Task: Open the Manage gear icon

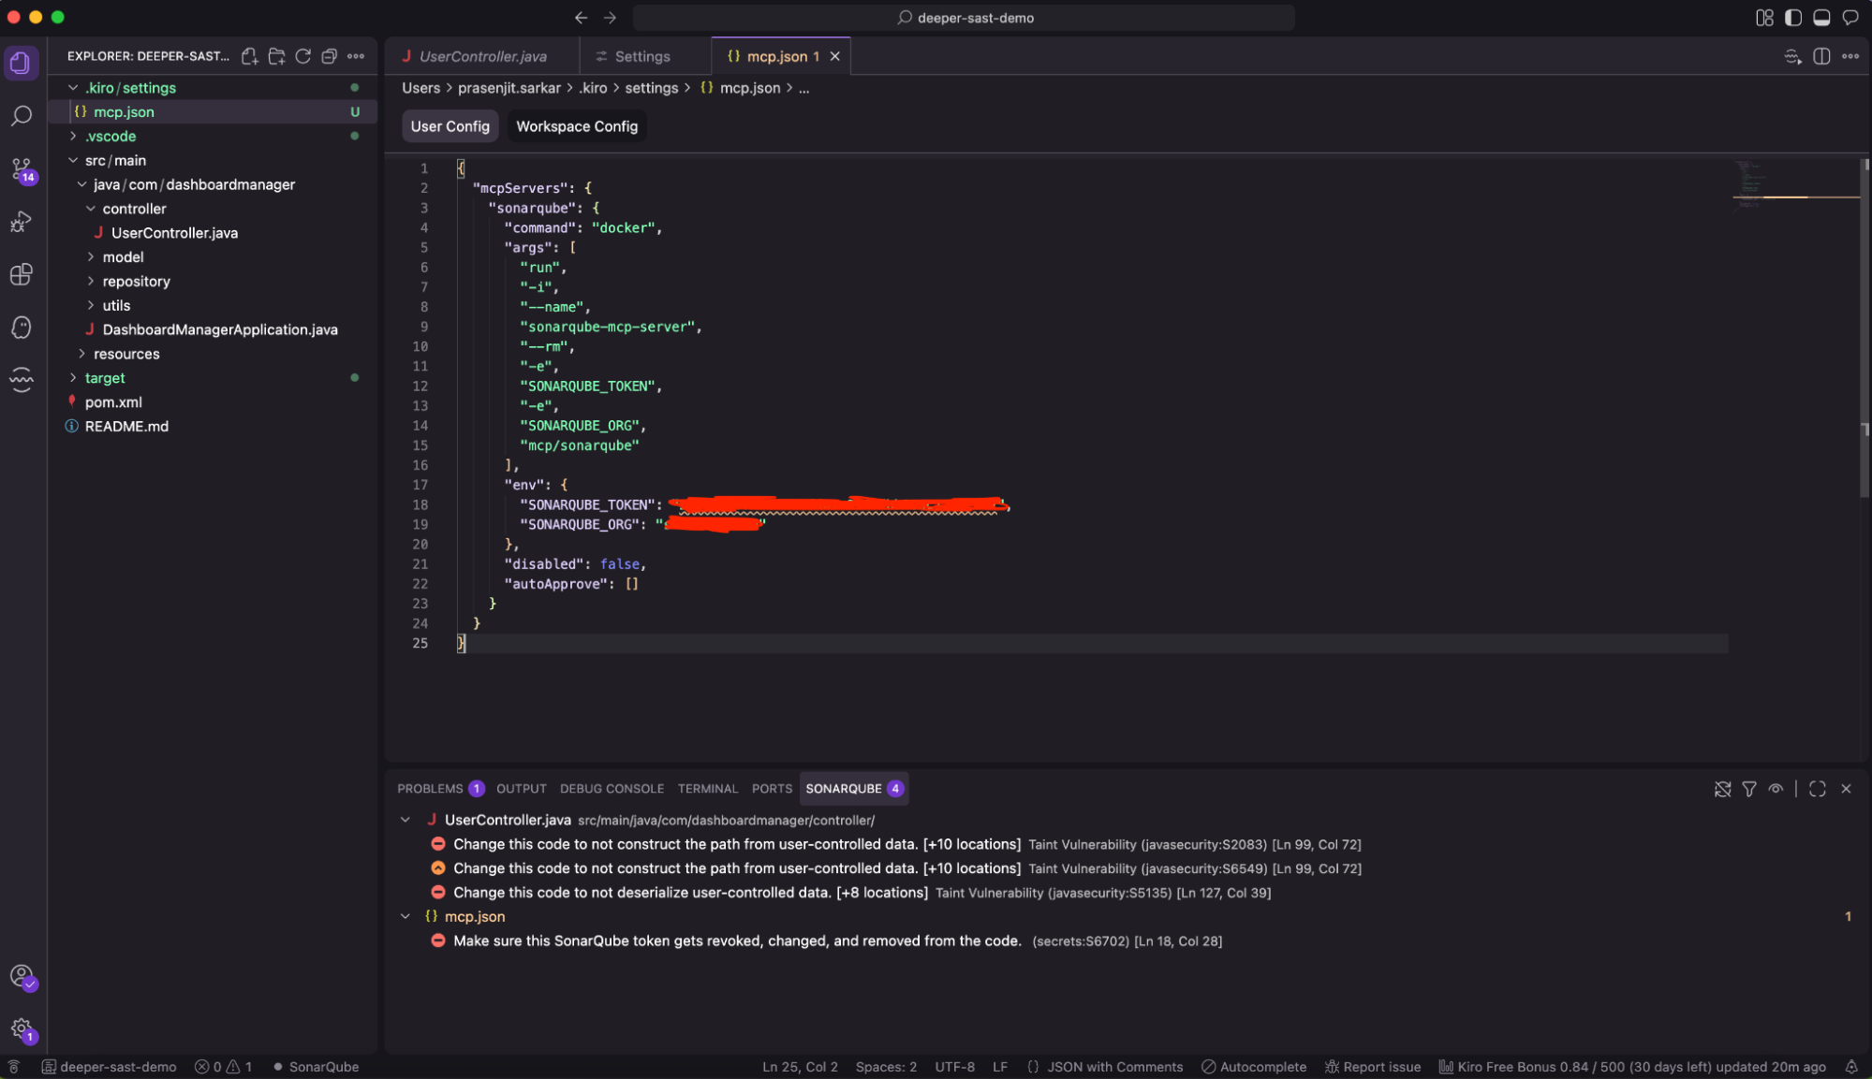Action: pos(21,1028)
